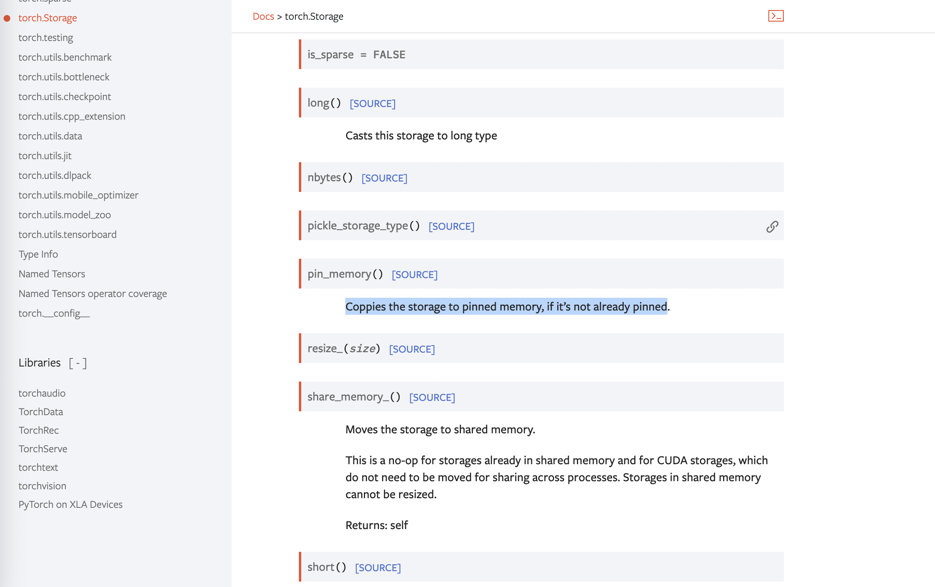Click the highlighted pin_memory description text
This screenshot has height=587, width=935.
(505, 307)
